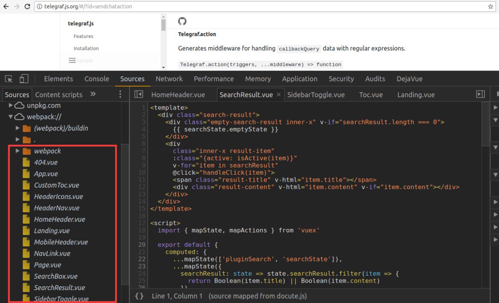Click the browser Back arrow
Screen dimensions: 499x303
[x=6, y=6]
